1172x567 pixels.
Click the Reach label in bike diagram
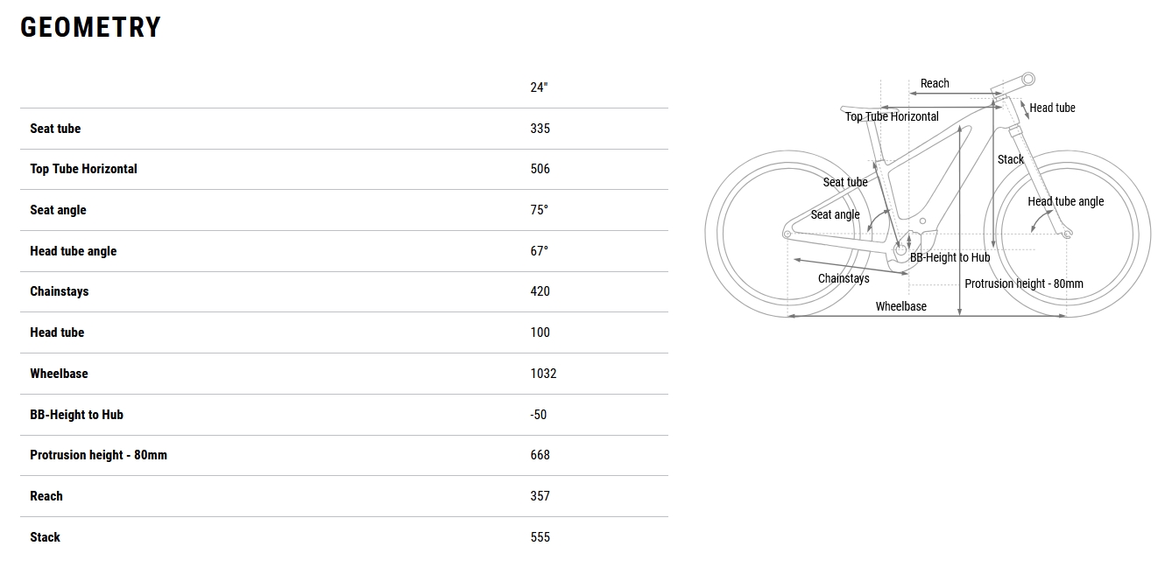coord(935,83)
